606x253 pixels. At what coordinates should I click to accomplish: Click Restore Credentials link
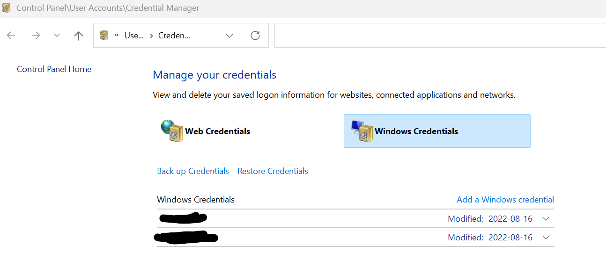pyautogui.click(x=273, y=171)
